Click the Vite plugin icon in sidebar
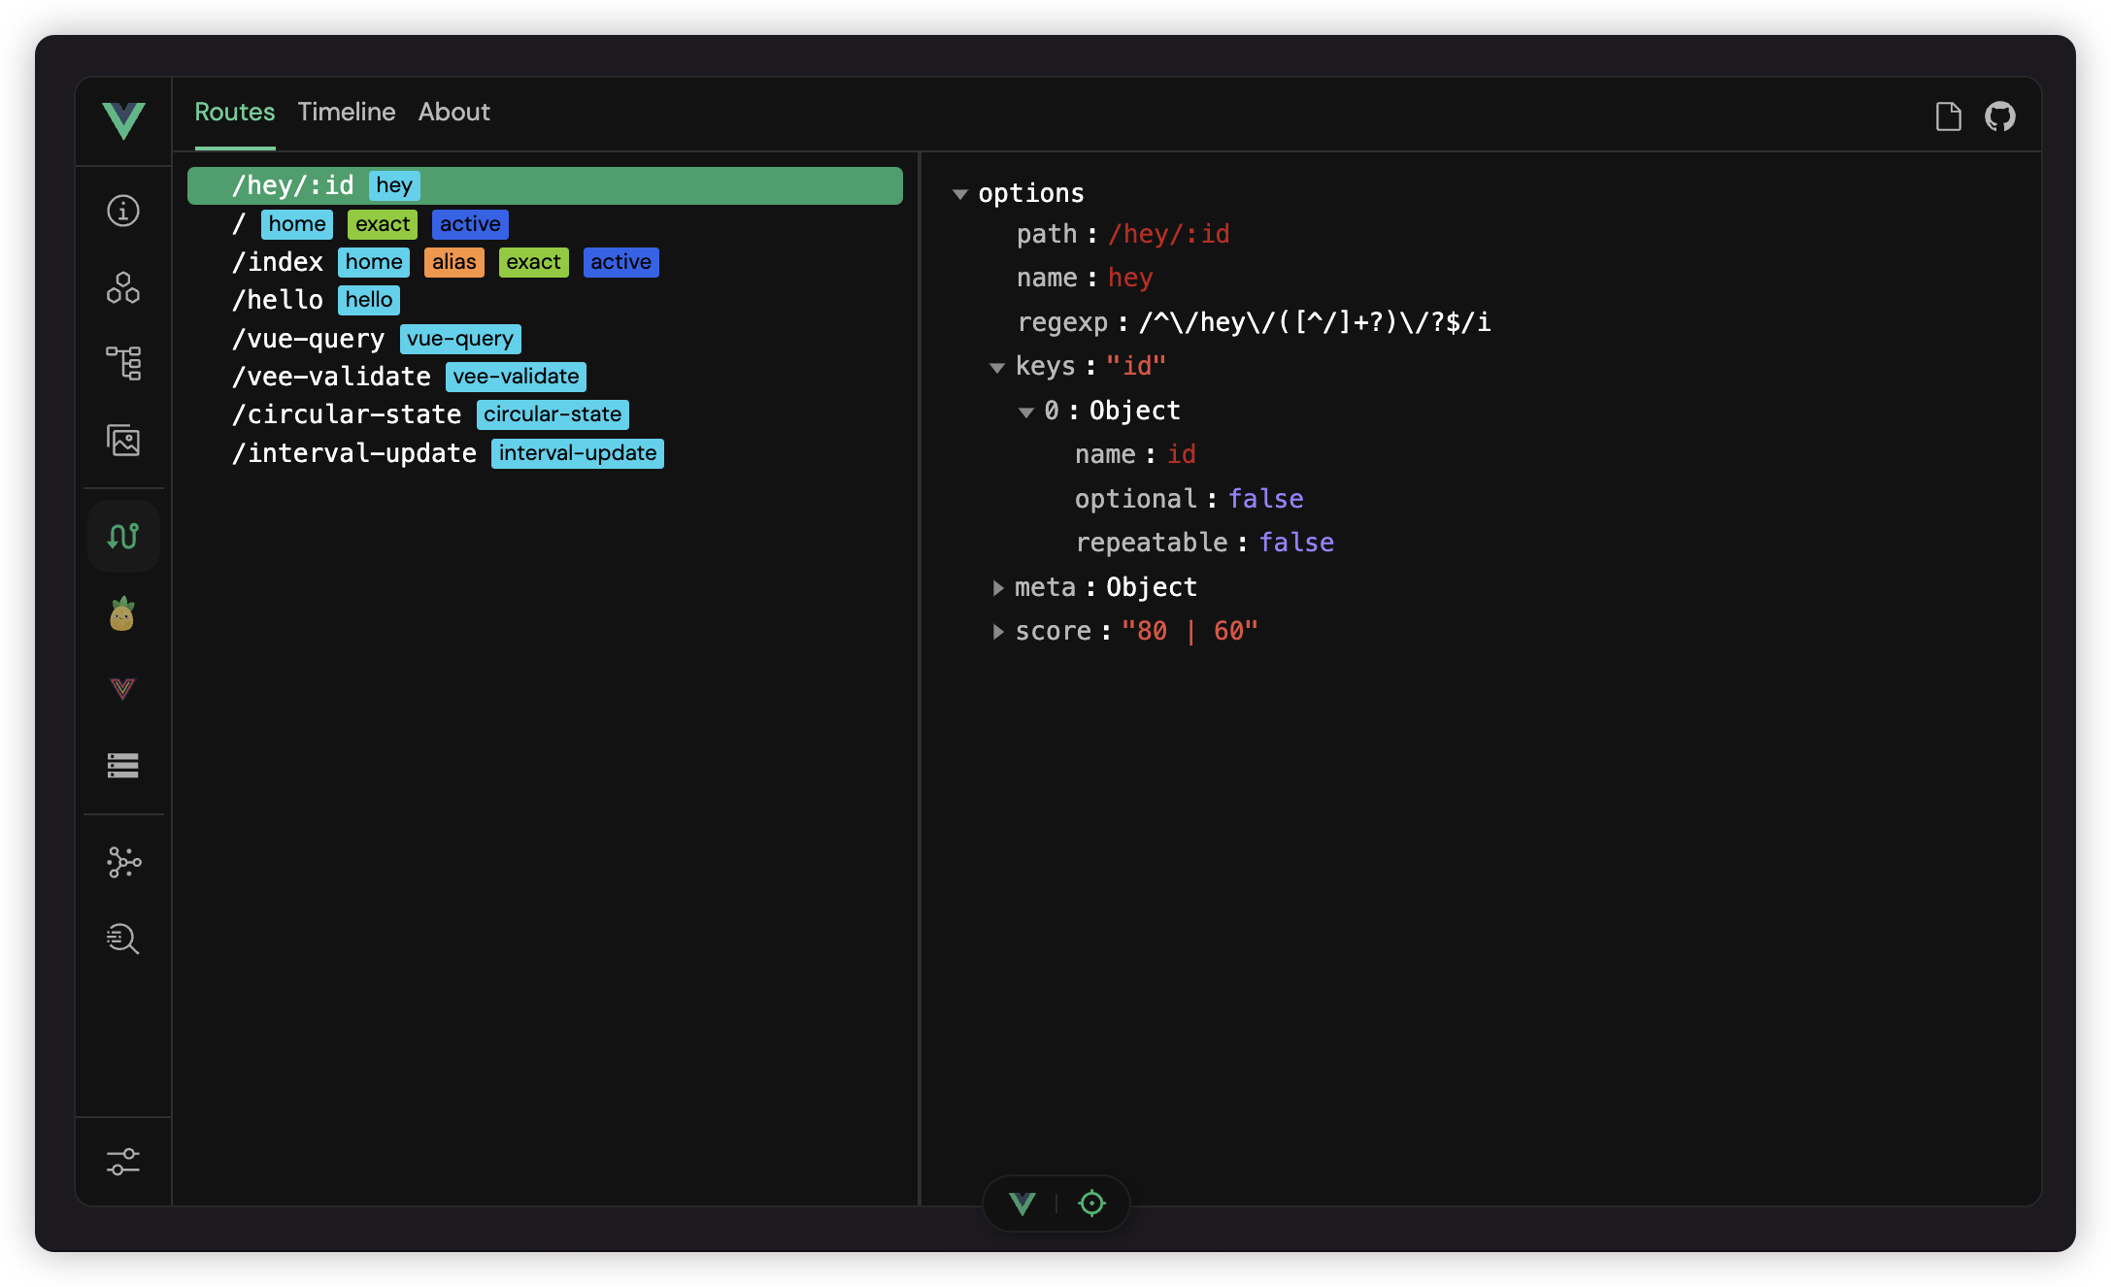 click(125, 689)
